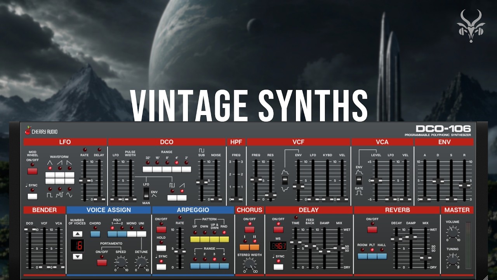Toggle the Delay On/Off button
This screenshot has height=280, width=497.
[278, 229]
